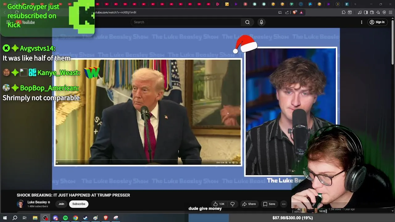Click the Join membership button

click(61, 204)
